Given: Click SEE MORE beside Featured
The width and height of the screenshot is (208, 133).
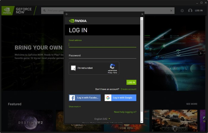Looking at the screenshot, I should 192,104.
